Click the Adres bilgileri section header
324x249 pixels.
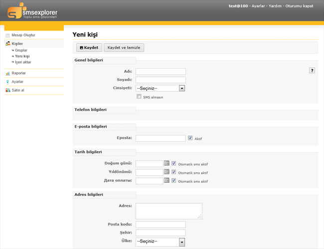pyautogui.click(x=104, y=195)
